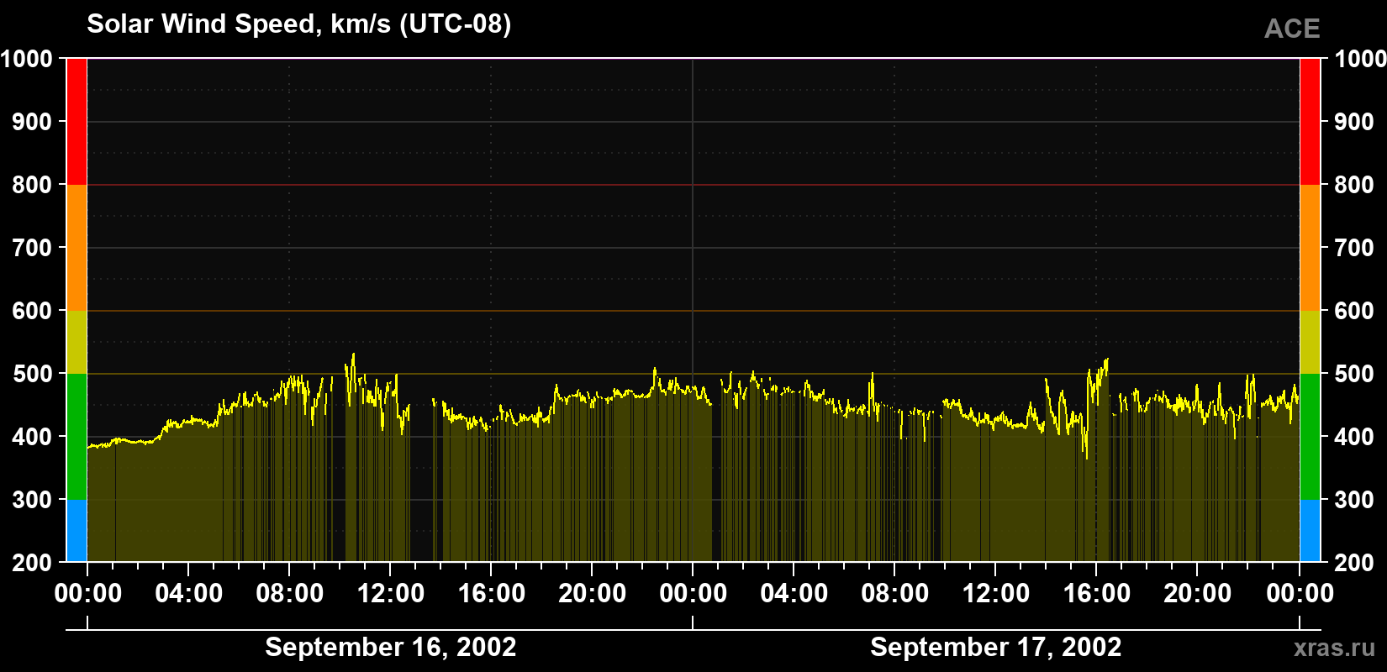Click the 200 label on the left axis
1387x672 pixels.
pos(32,563)
